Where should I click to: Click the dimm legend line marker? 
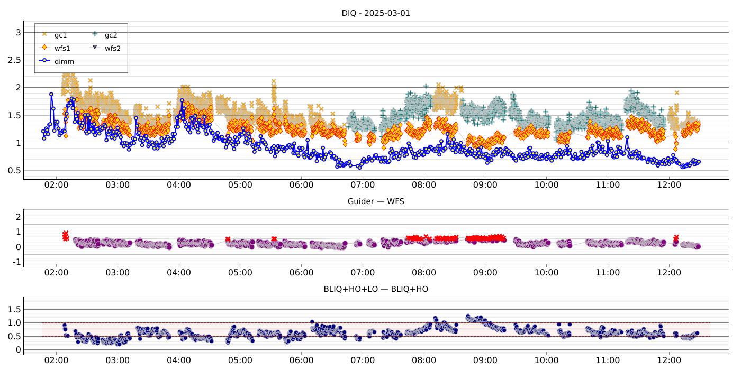pyautogui.click(x=44, y=61)
